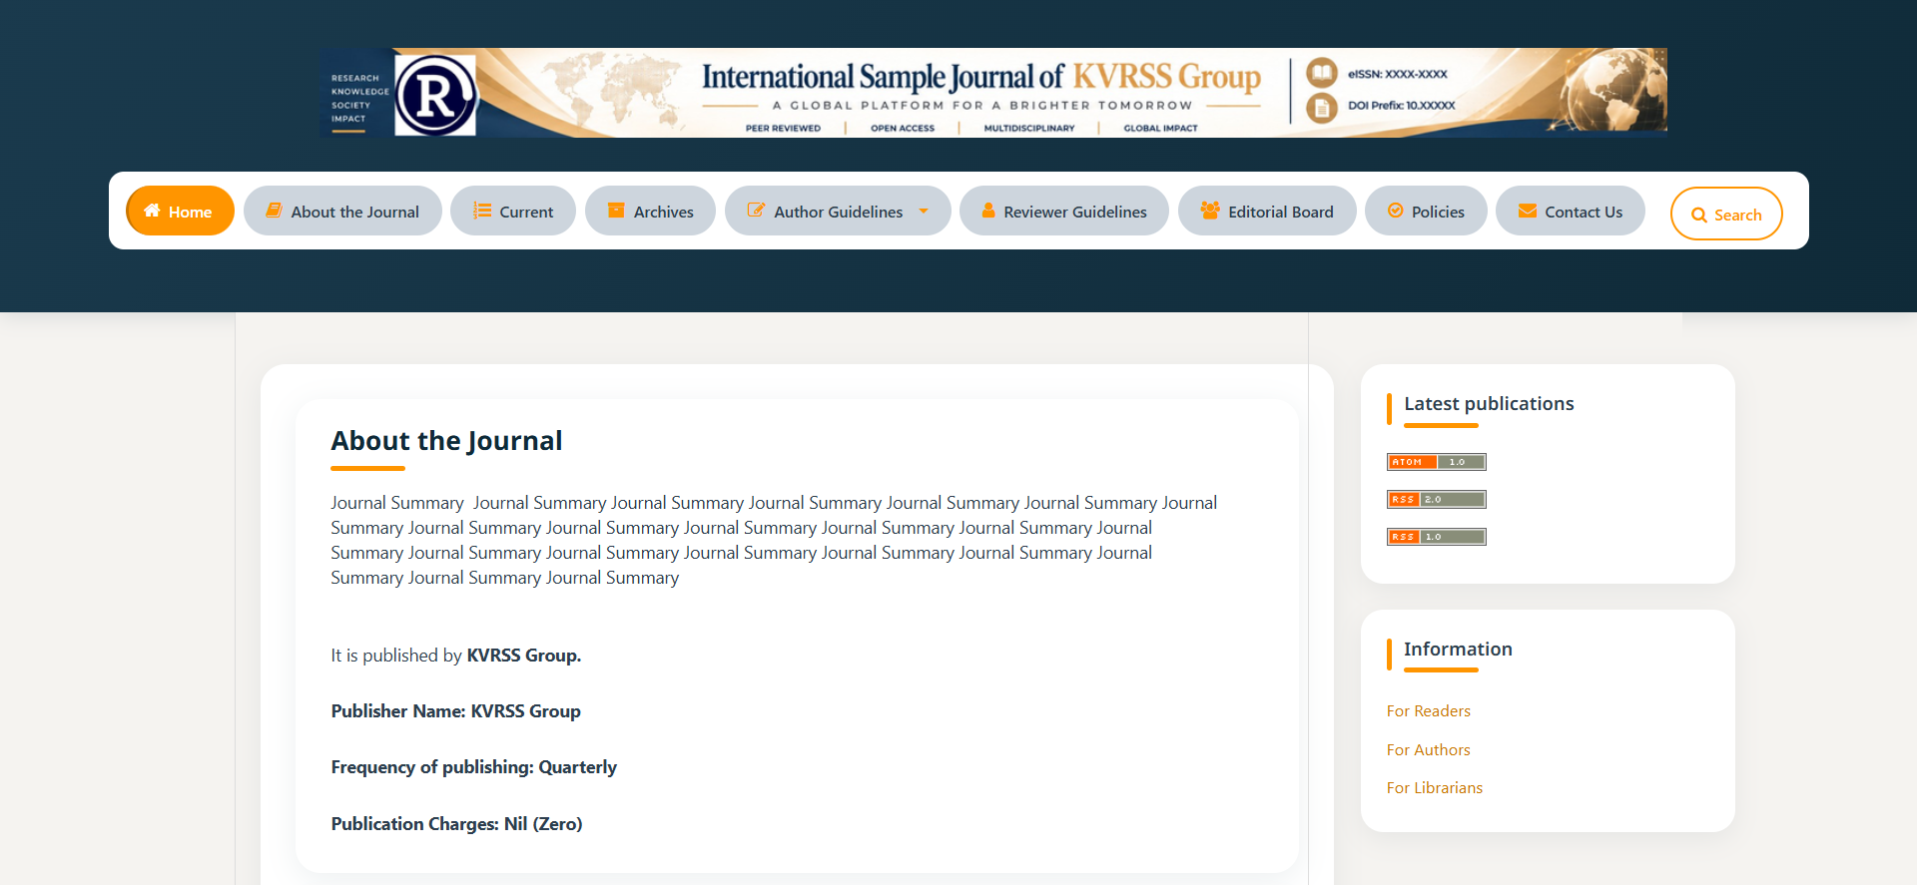Select the Policies menu item
Screen dimensions: 1917x885
coord(1426,211)
